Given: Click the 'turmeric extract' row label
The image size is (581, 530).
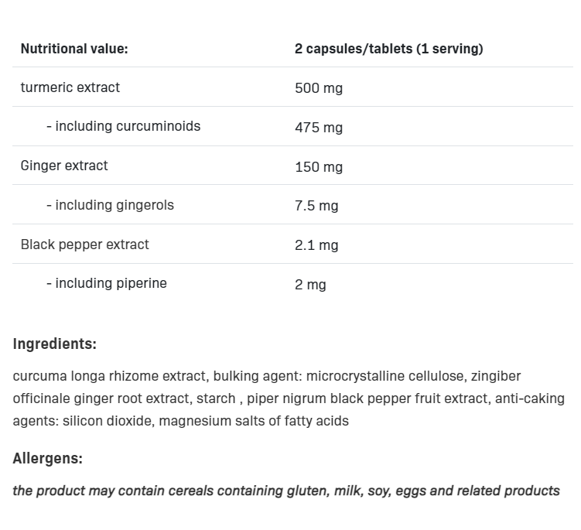Looking at the screenshot, I should [70, 87].
